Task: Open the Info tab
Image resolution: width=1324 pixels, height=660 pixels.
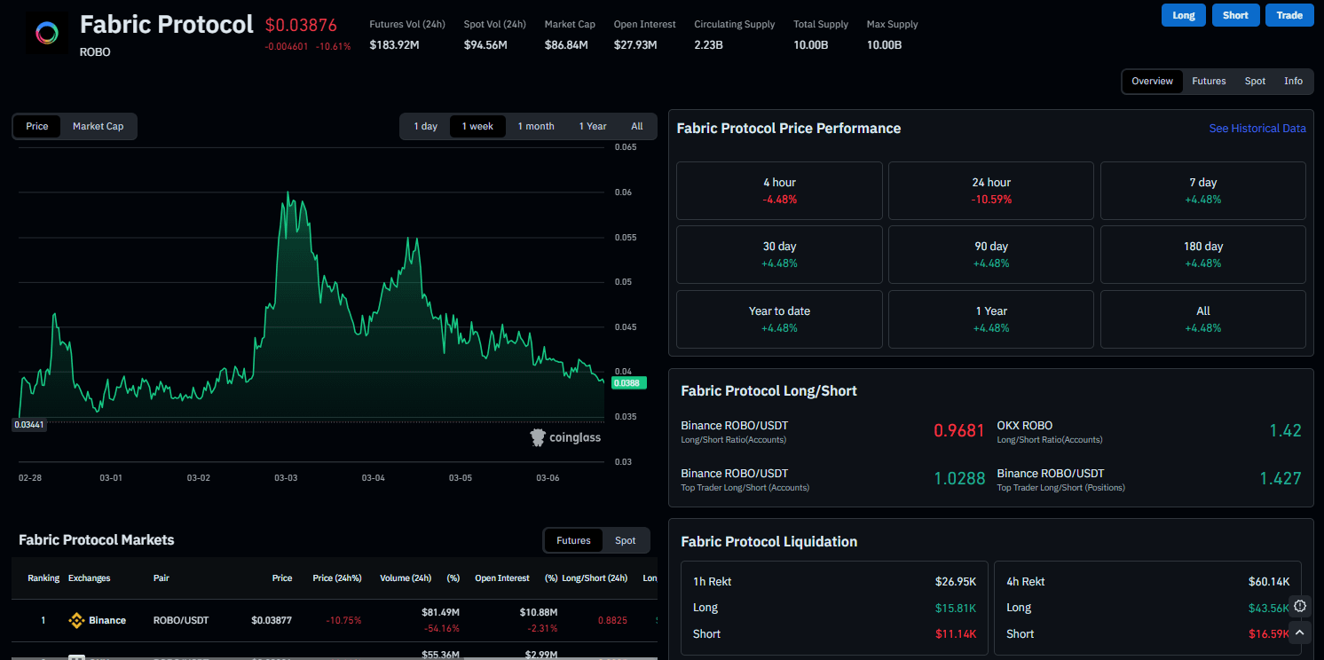Action: click(1294, 81)
